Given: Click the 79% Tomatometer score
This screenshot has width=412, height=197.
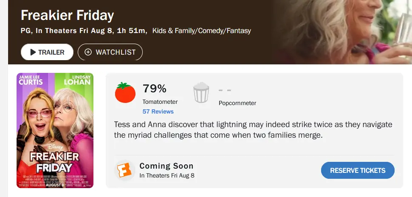Looking at the screenshot, I should click(155, 89).
